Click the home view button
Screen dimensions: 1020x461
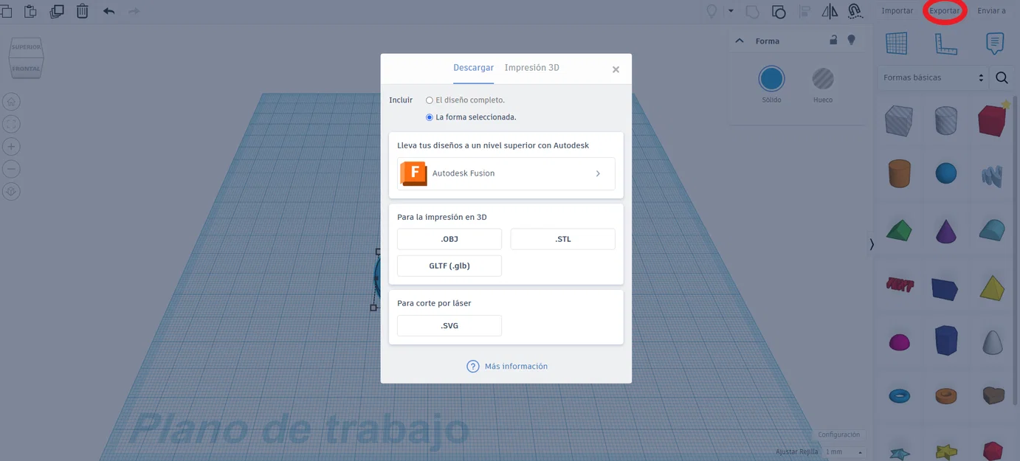click(12, 102)
